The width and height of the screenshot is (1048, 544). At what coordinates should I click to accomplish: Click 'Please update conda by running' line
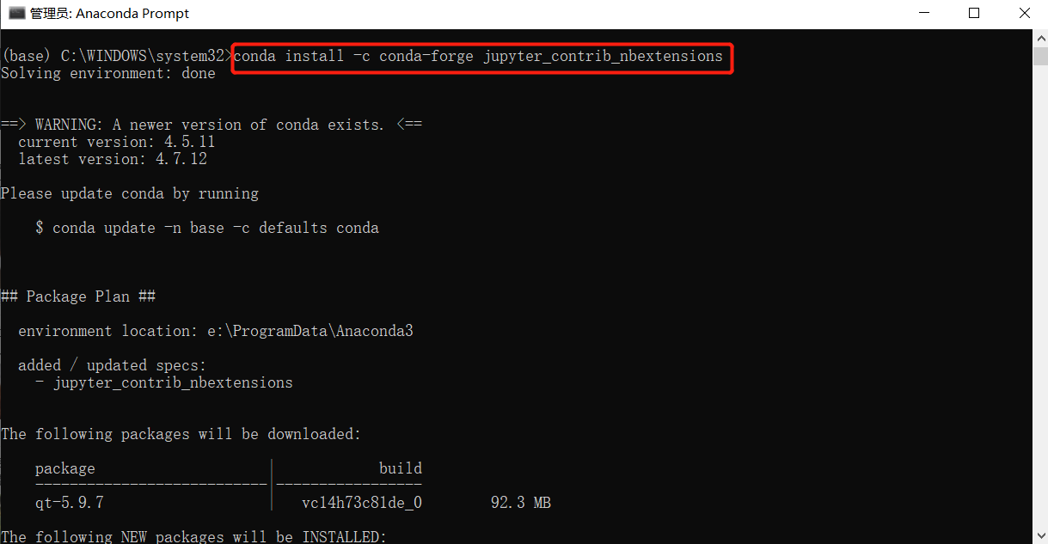pyautogui.click(x=130, y=193)
